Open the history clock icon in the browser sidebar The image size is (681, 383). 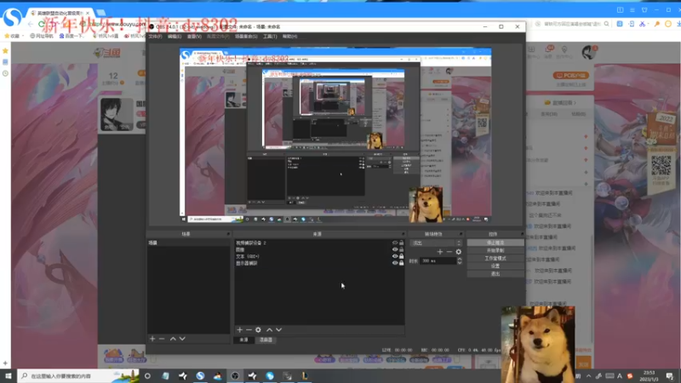pos(5,73)
